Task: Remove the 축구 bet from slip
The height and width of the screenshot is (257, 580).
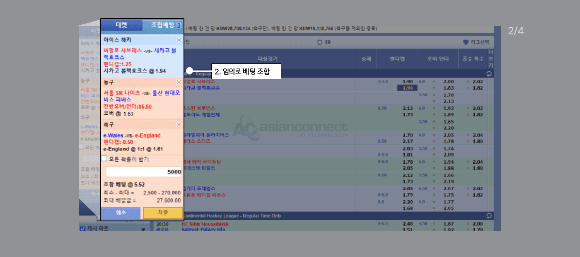Action: 179,125
